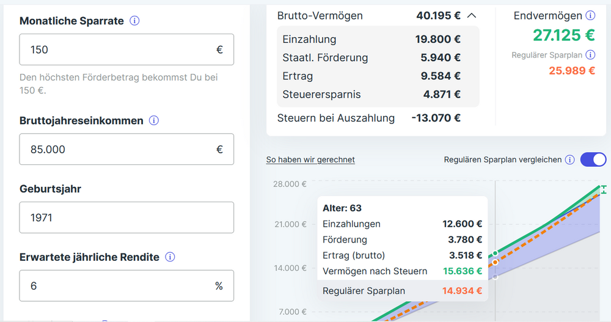Toggle Regulären Sparplan vergleichen switch

pyautogui.click(x=593, y=159)
